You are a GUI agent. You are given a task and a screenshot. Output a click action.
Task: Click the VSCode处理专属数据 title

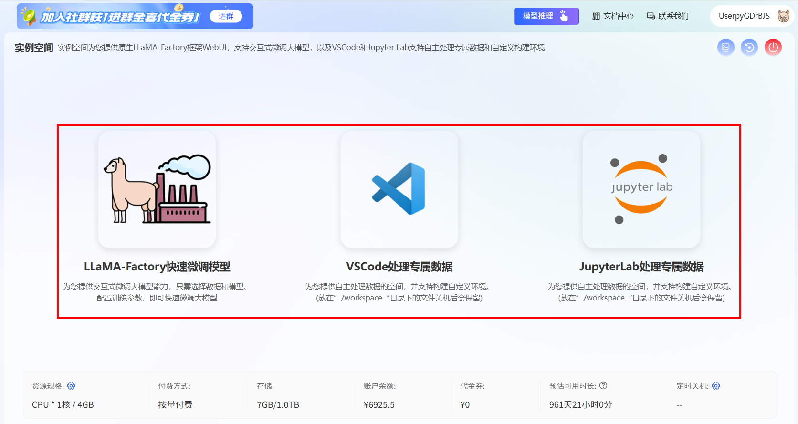(399, 267)
